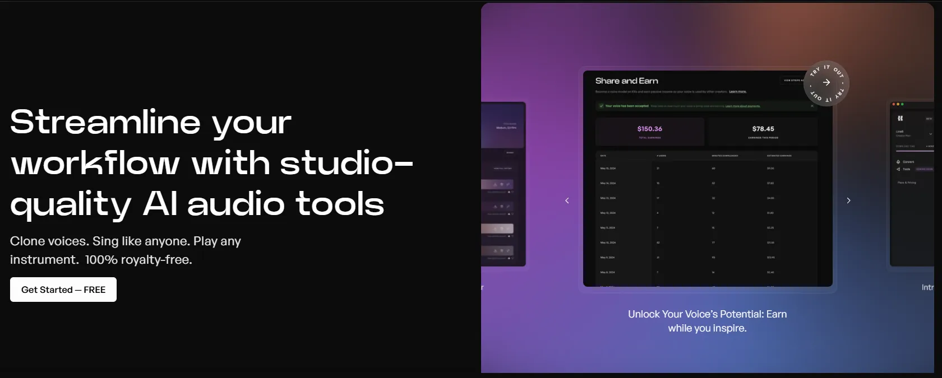Expand the Creator Plan dropdown chevron
942x378 pixels.
click(930, 134)
